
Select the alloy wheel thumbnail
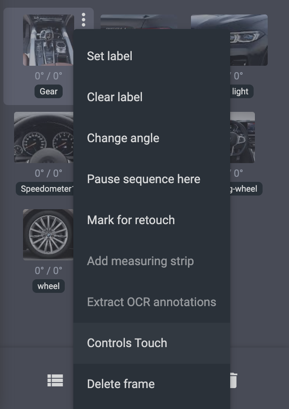click(48, 234)
